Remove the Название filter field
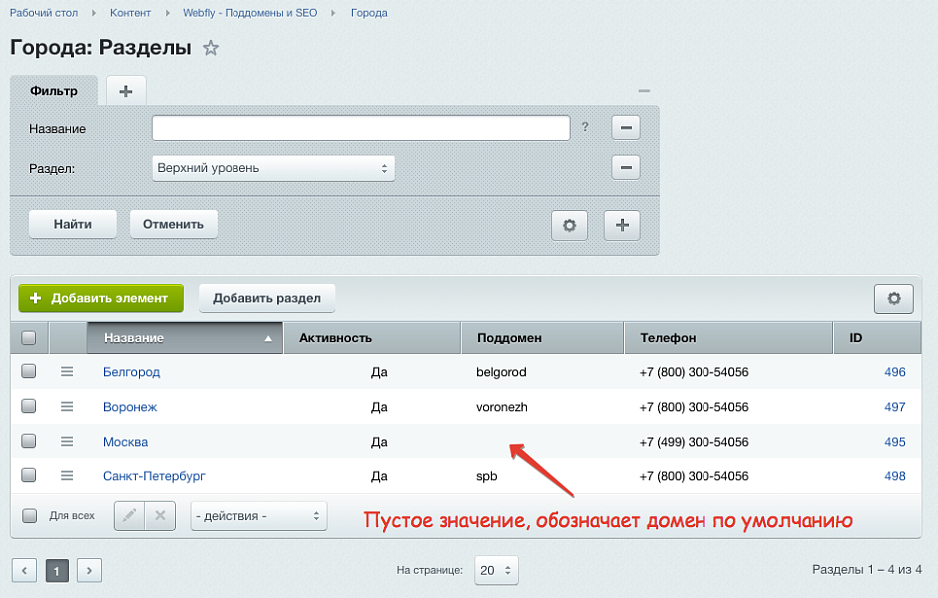The image size is (938, 598). [626, 127]
